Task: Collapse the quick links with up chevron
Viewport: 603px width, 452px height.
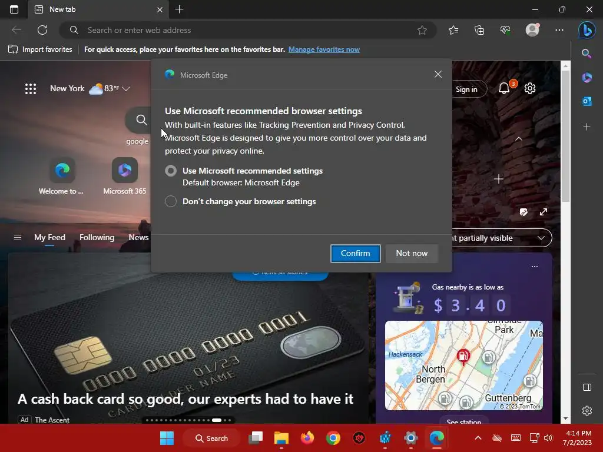Action: point(518,139)
